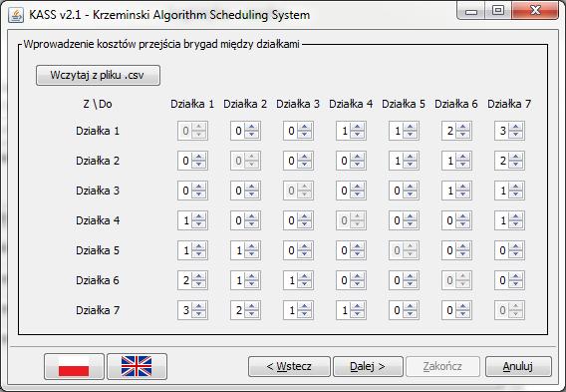Maximize the KASS window
The width and height of the screenshot is (566, 392).
coord(498,11)
